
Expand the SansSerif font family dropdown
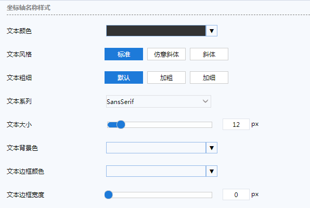point(159,101)
